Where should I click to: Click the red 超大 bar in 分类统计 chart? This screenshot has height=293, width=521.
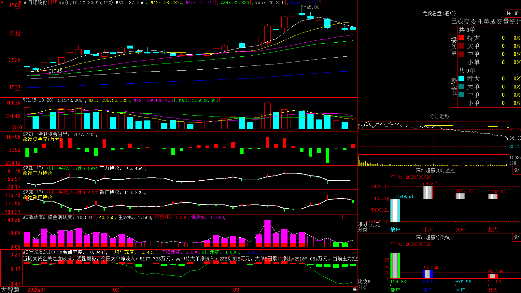tap(493, 276)
